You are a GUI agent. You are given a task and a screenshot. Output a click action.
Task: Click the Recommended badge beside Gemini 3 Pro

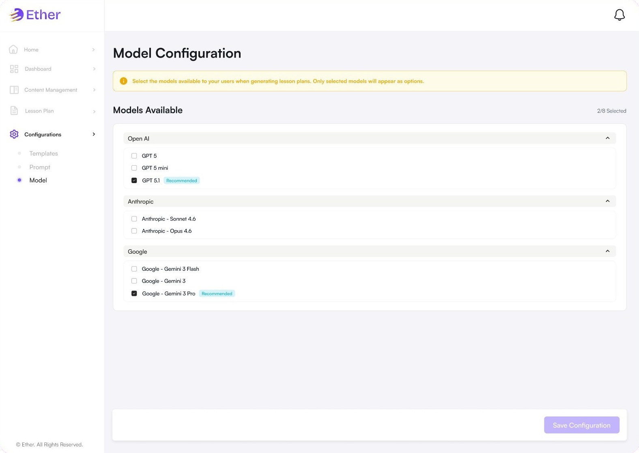[217, 293]
